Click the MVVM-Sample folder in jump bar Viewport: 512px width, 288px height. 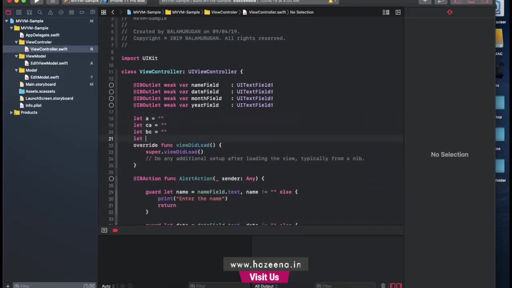coord(183,12)
